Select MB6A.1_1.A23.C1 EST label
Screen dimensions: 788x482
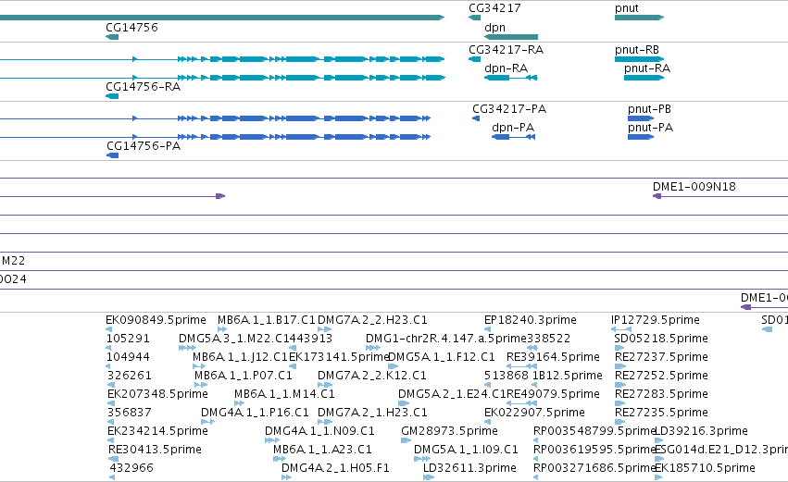(x=322, y=450)
